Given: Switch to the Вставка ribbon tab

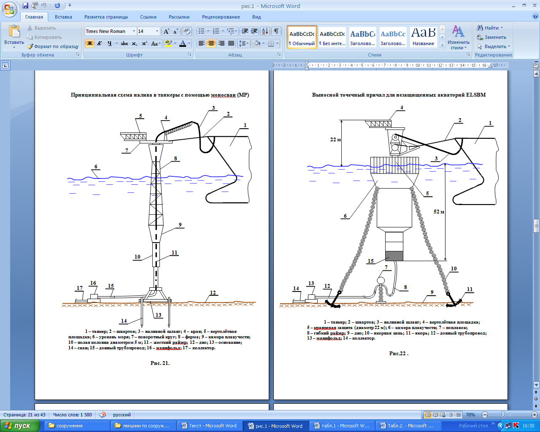Looking at the screenshot, I should click(63, 17).
